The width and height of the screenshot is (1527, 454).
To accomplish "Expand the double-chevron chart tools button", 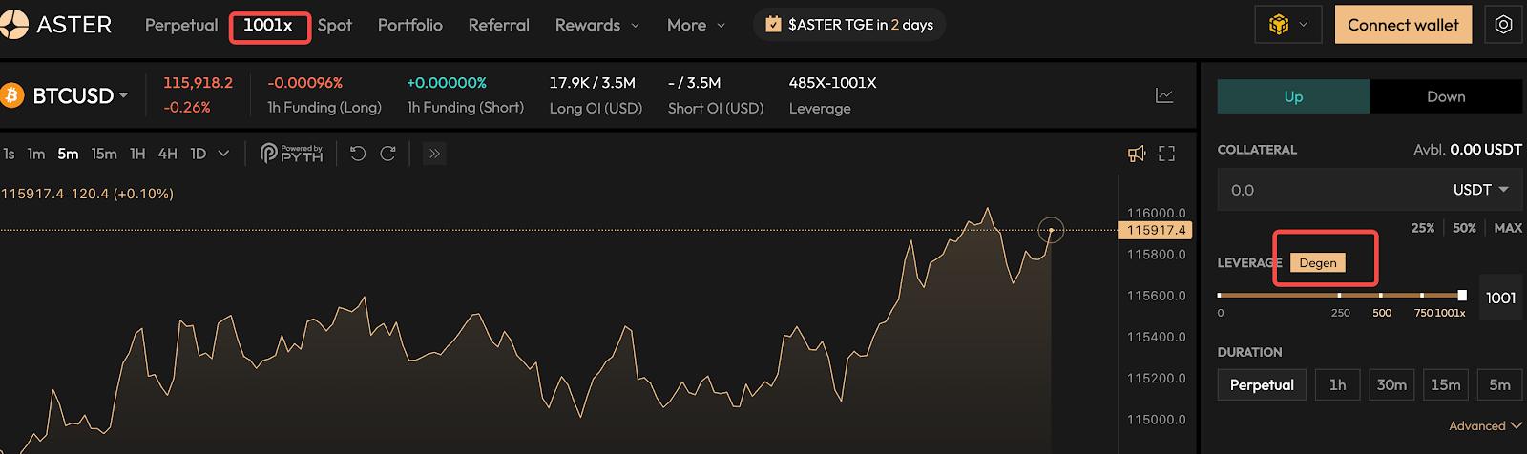I will (434, 154).
